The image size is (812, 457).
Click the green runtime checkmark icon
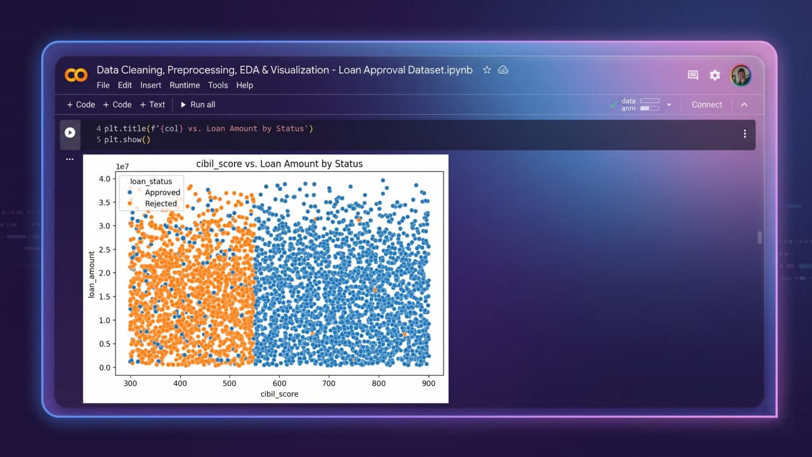(x=613, y=105)
